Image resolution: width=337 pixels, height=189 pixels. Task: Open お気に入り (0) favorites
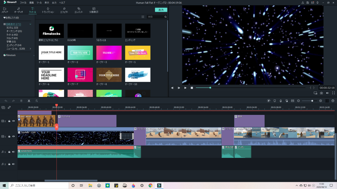pos(11,18)
